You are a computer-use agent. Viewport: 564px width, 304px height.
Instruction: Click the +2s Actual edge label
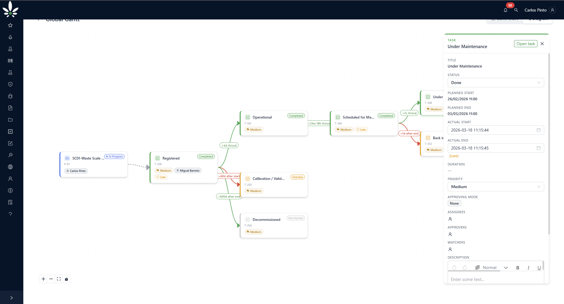click(409, 113)
